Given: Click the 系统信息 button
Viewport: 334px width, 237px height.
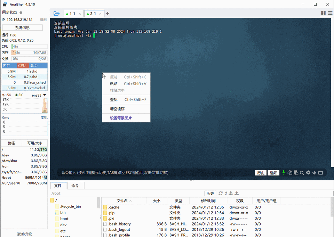Looking at the screenshot, I should [22, 28].
